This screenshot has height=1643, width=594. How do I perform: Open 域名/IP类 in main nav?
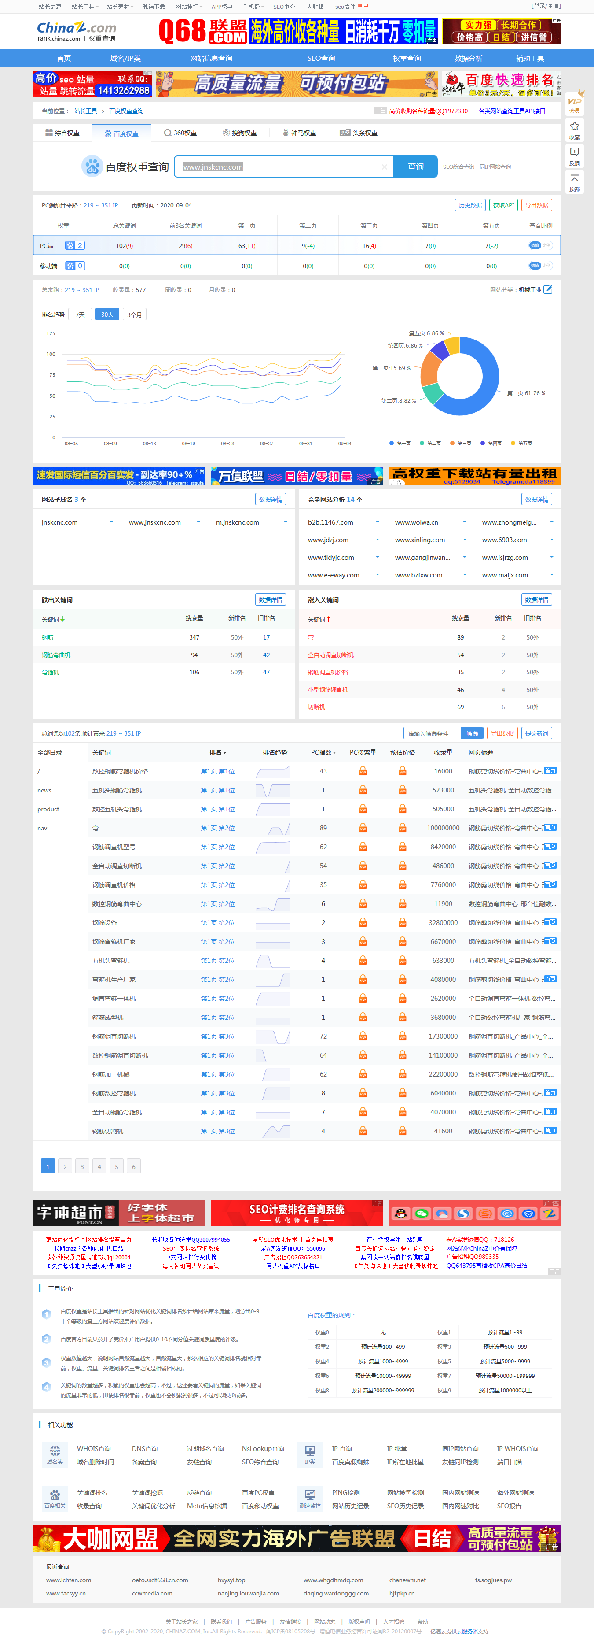click(125, 58)
